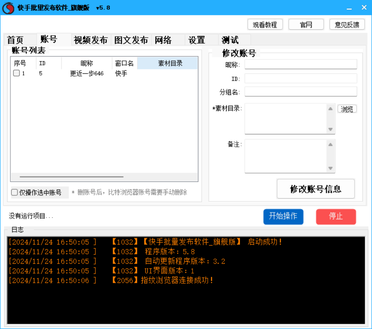Click the 窗口名 column header
Image resolution: width=372 pixels, height=329 pixels.
pos(124,63)
